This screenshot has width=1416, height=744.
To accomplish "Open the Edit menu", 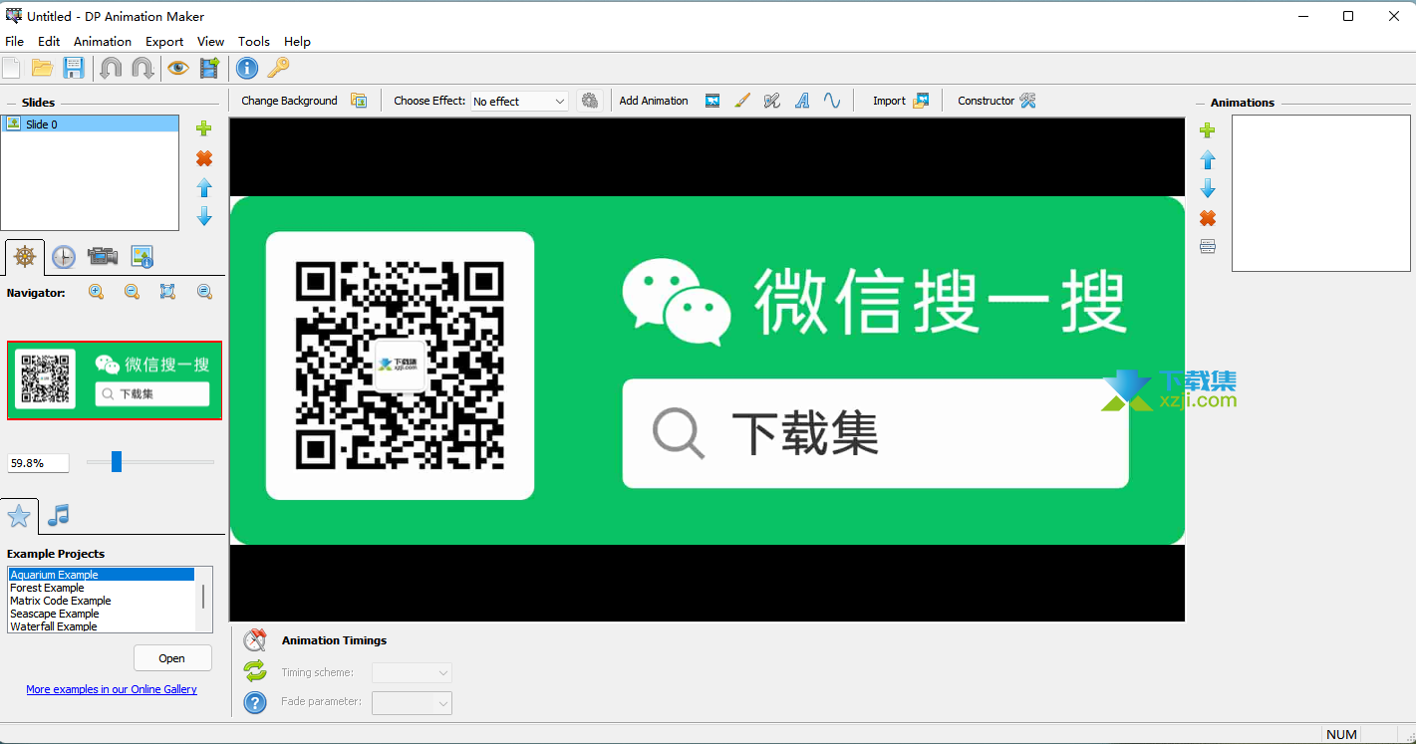I will pos(49,42).
